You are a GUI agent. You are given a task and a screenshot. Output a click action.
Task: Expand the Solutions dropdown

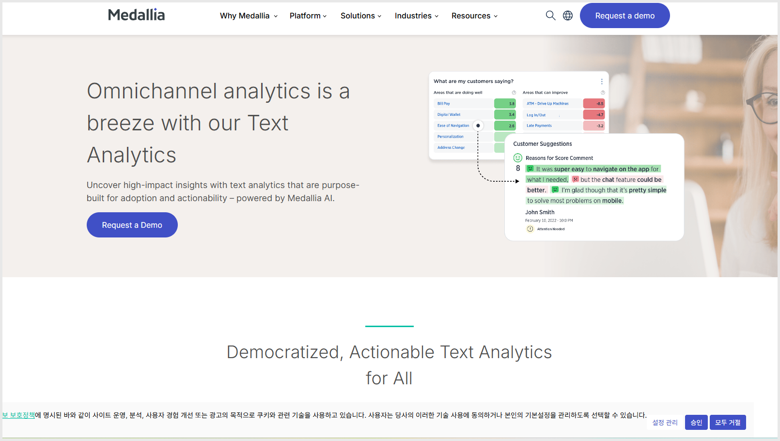[361, 16]
